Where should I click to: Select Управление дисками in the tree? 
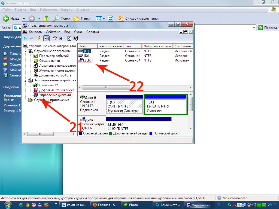(55, 95)
